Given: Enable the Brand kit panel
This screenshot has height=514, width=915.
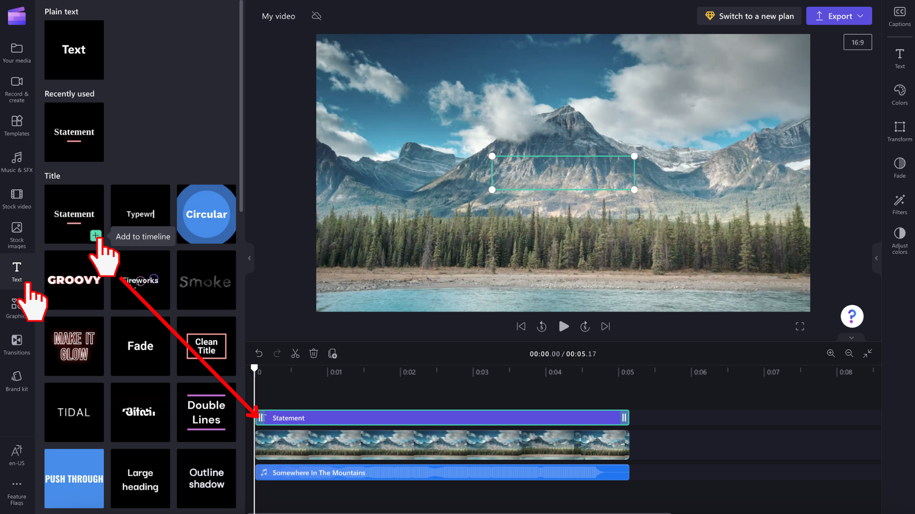Looking at the screenshot, I should click(16, 381).
